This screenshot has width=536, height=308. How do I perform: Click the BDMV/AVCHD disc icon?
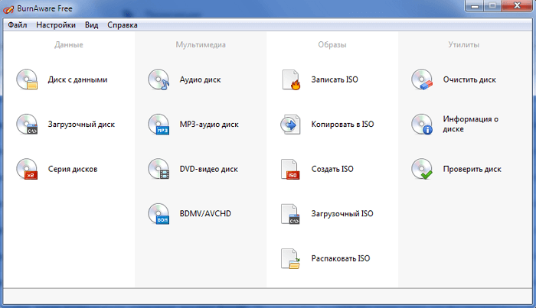159,213
